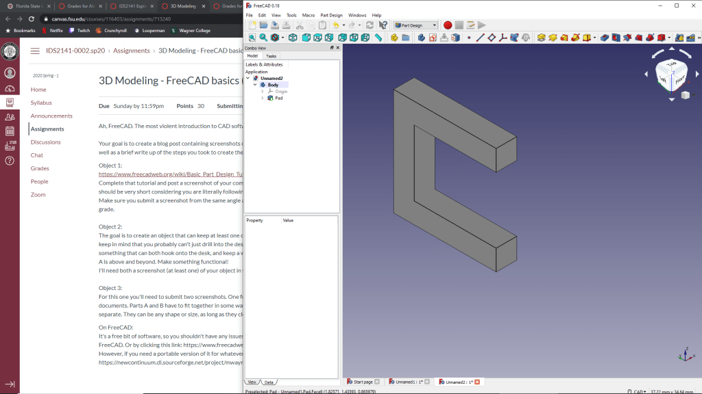Viewport: 702px width, 394px height.
Task: Click the Basic Part Design tutorial link
Action: pyautogui.click(x=171, y=174)
